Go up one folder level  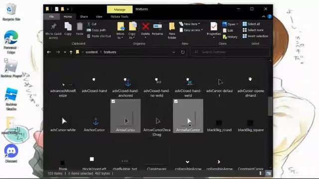tap(71, 52)
